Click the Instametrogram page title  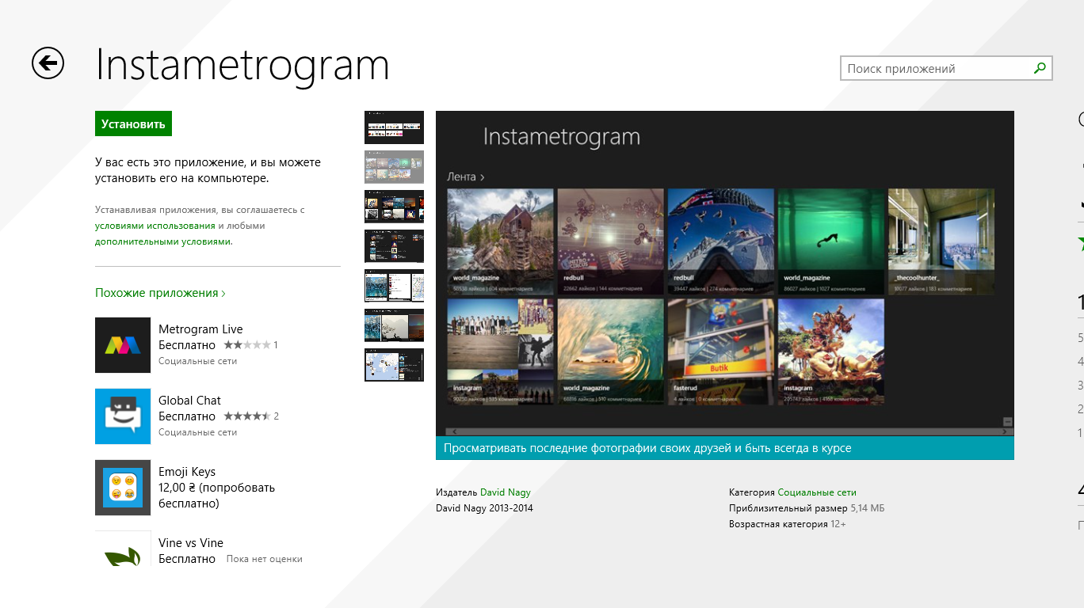242,65
